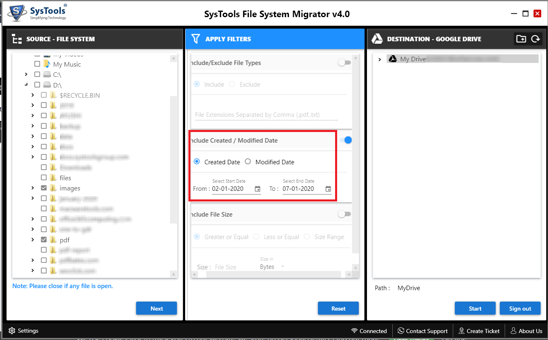Enable the Include File Size switch
Screen dimensions: 548x340
[344, 214]
